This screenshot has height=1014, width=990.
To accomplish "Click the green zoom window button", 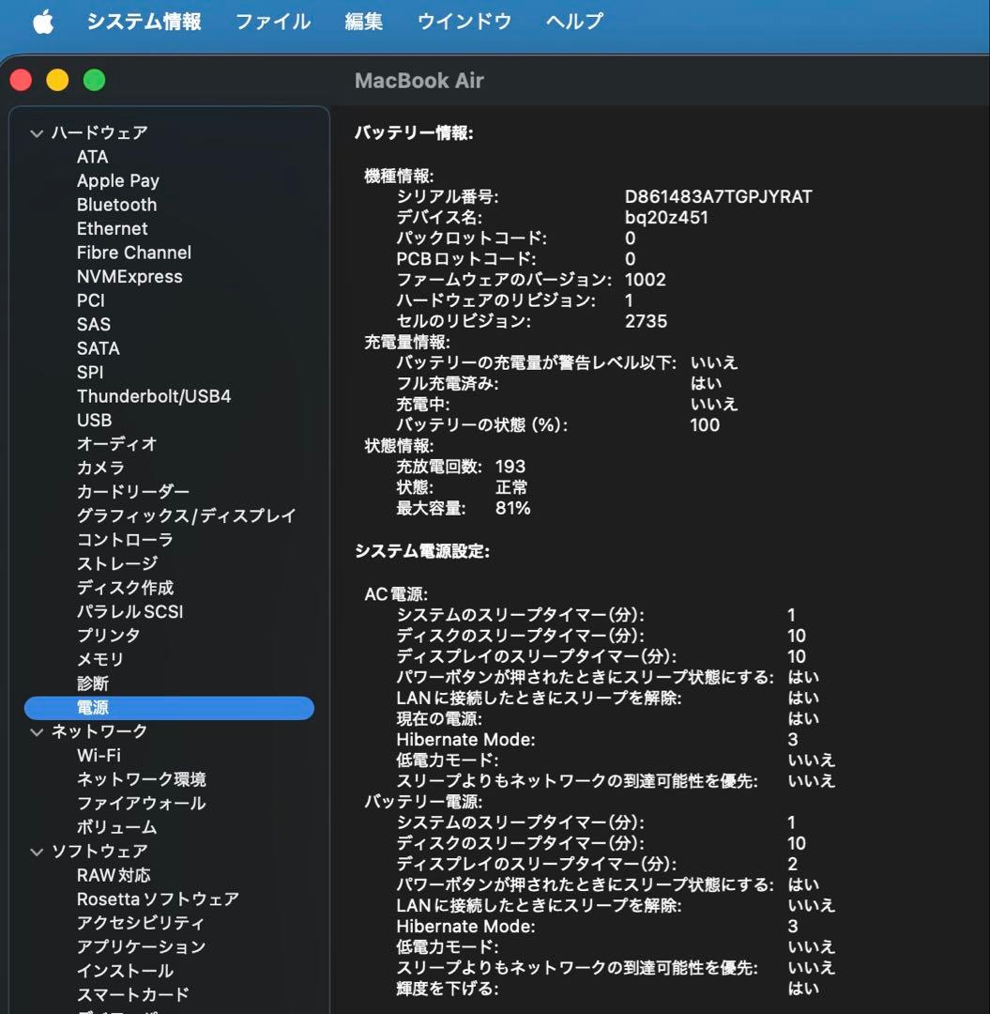I will pyautogui.click(x=94, y=81).
